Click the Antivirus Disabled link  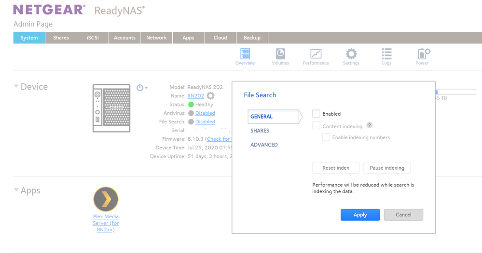[205, 113]
